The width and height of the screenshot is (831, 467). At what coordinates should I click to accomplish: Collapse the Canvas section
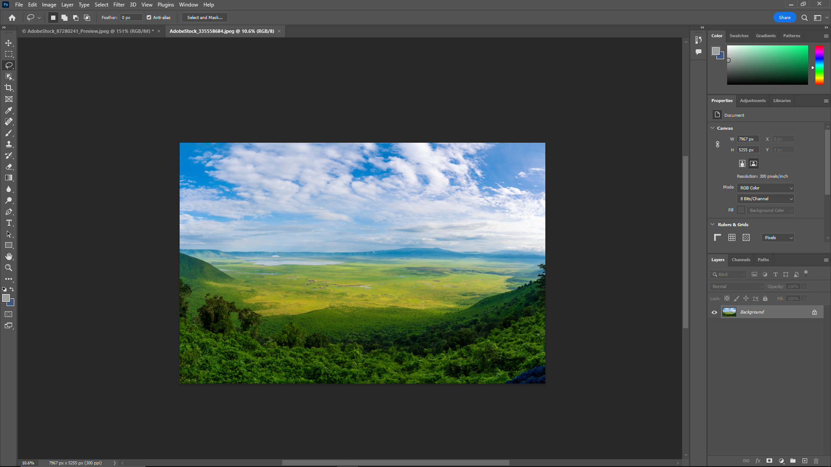712,128
